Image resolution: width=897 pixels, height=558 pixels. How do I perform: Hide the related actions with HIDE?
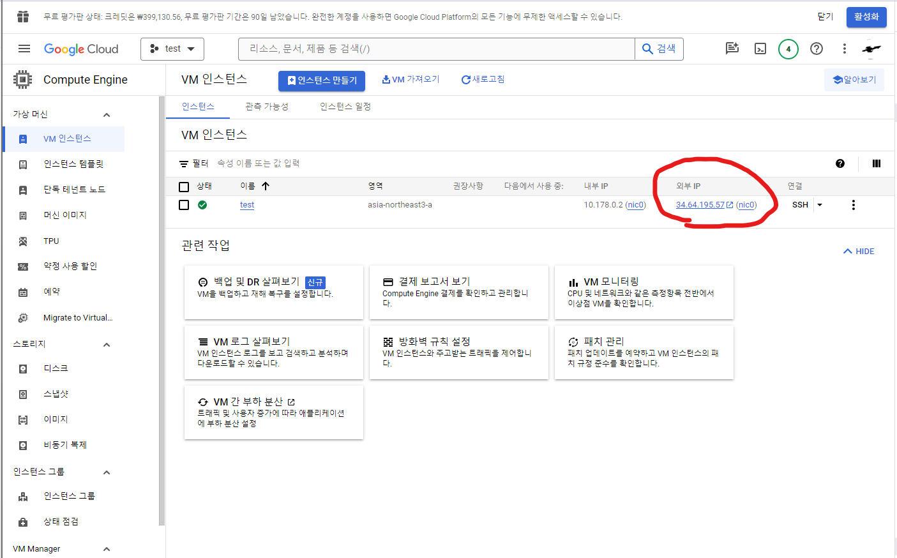[x=859, y=252]
